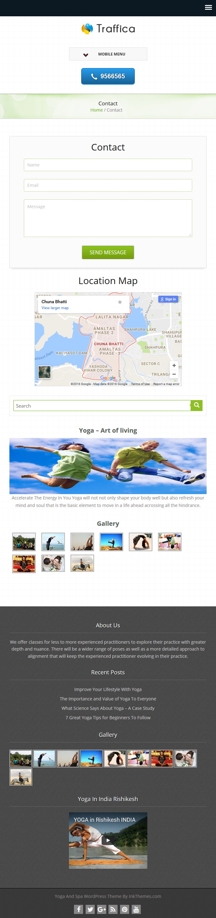
Task: Click the Send Message button
Action: 108,252
